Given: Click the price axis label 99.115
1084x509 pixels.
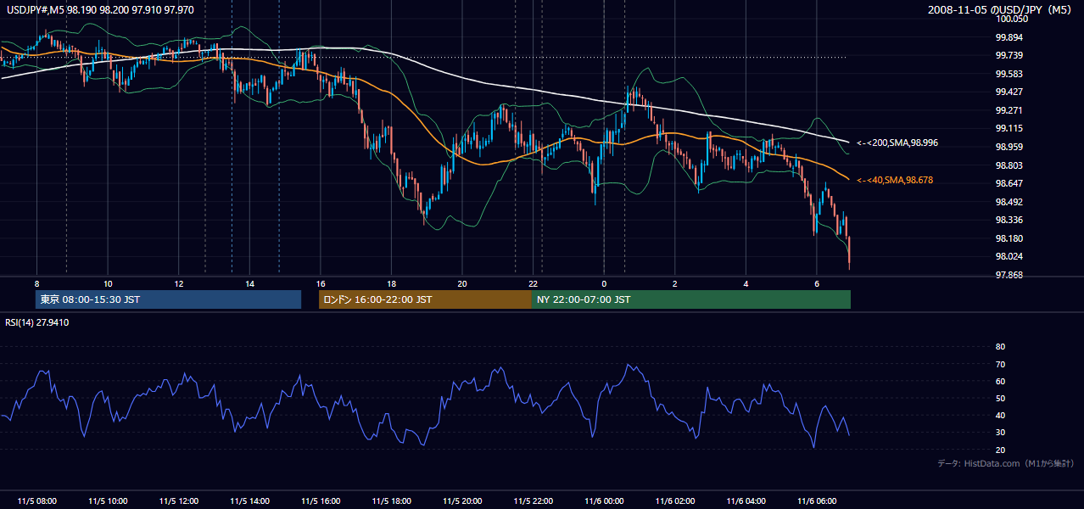Looking at the screenshot, I should pyautogui.click(x=1009, y=129).
